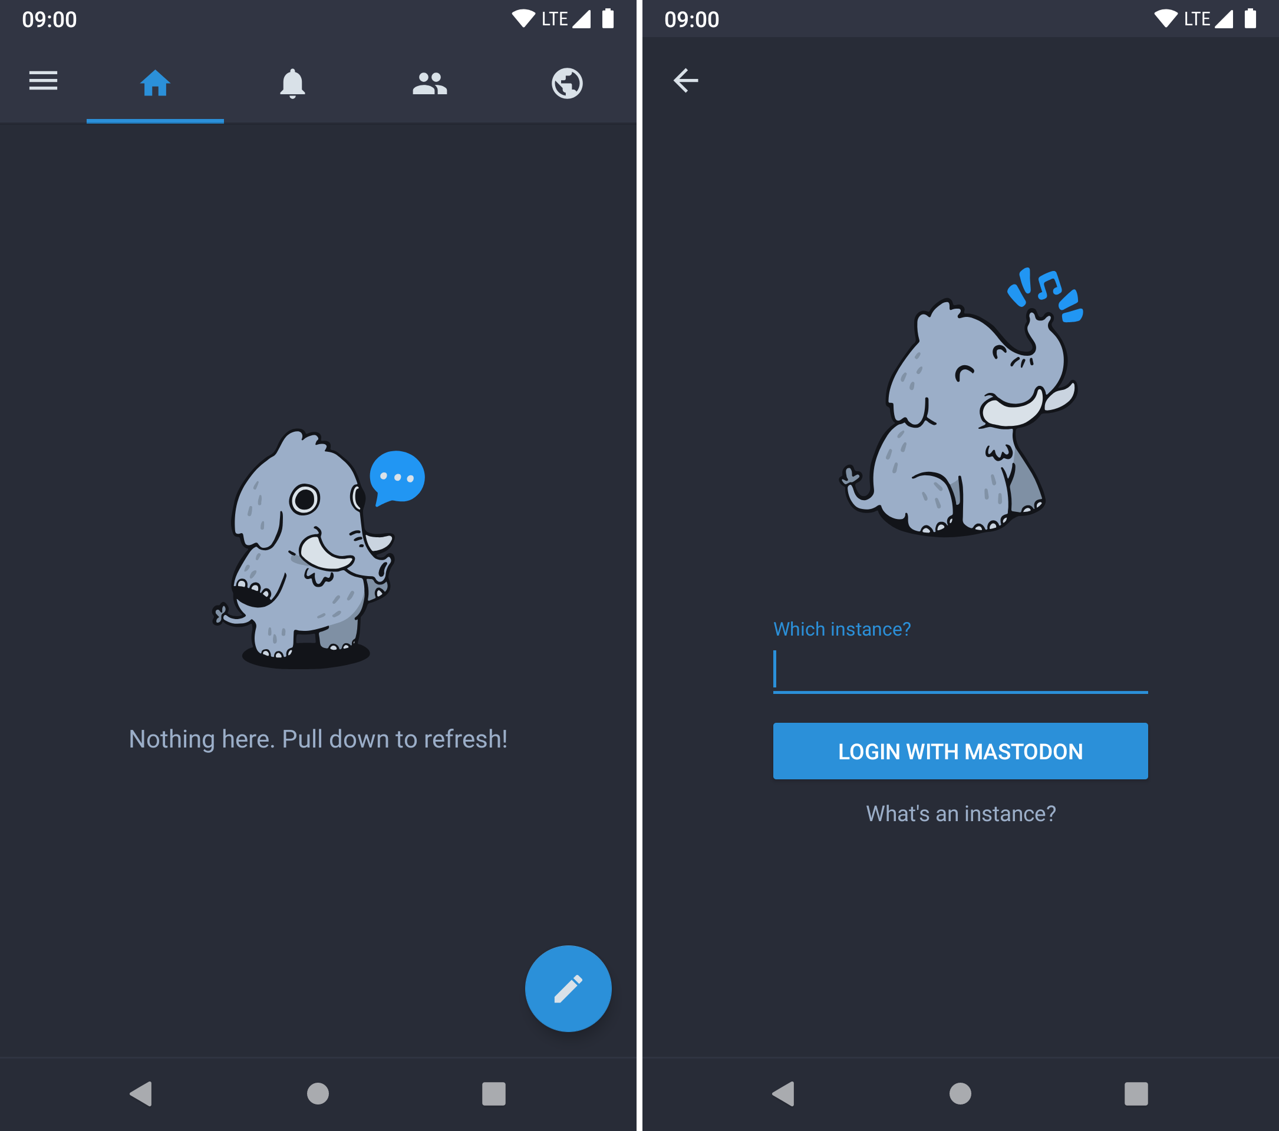
Task: Tap the Wi-Fi icon on right status bar
Action: (1166, 19)
